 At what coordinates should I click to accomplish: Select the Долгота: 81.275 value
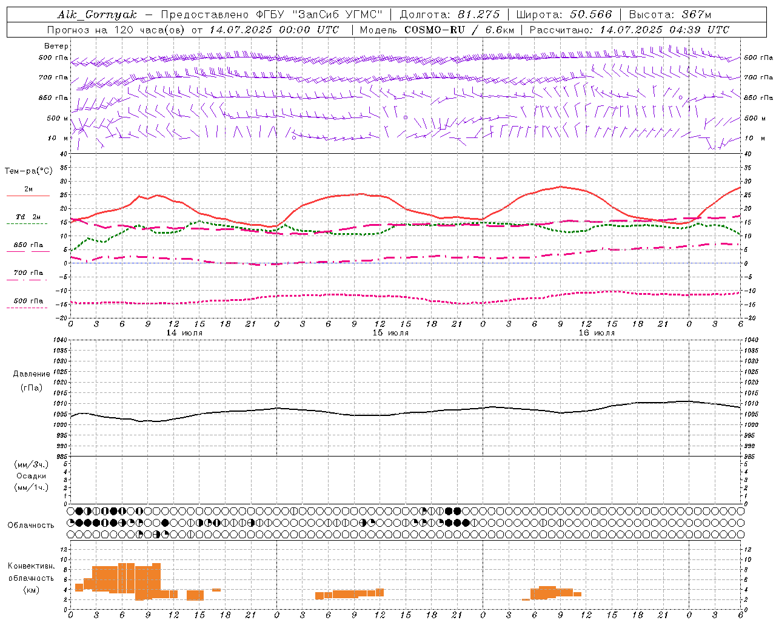(x=450, y=15)
